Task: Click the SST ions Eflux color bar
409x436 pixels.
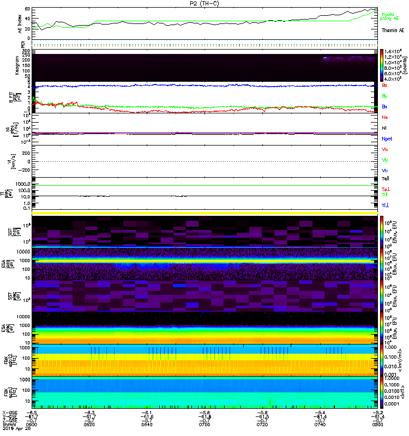Action: (382, 232)
